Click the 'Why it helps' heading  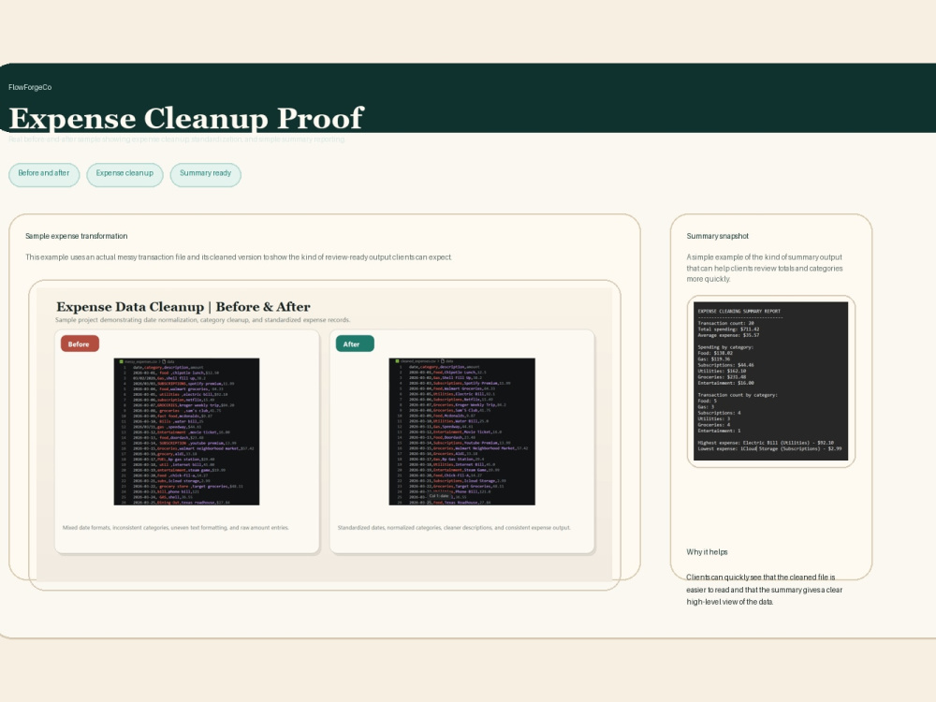tap(707, 552)
